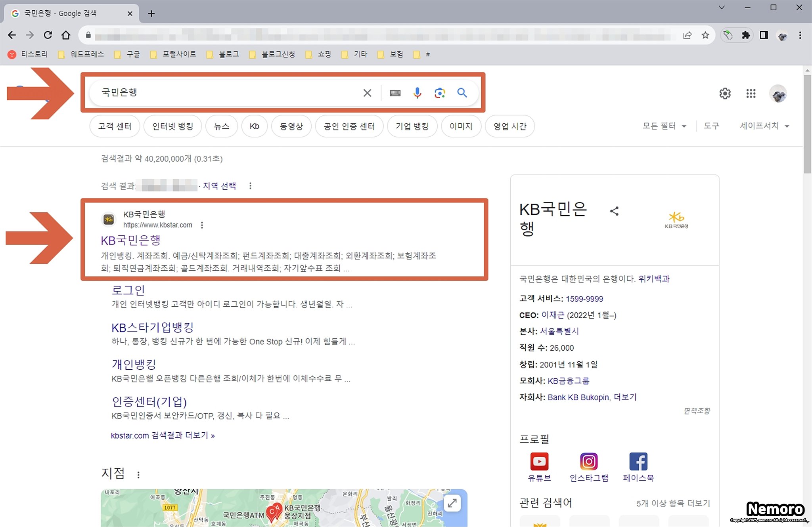
Task: Click the on-screen keyboard icon
Action: tap(395, 93)
